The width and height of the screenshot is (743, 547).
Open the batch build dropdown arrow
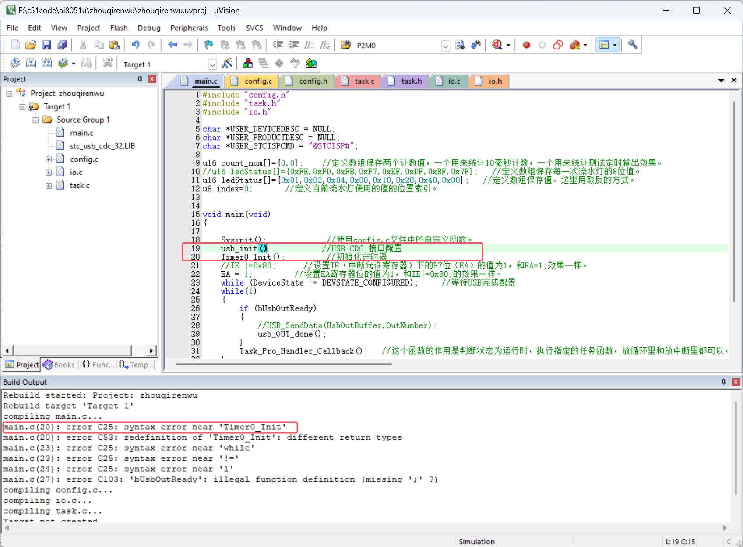point(74,64)
